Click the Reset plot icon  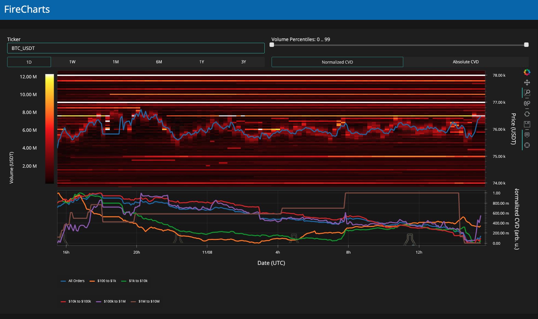[x=527, y=114]
